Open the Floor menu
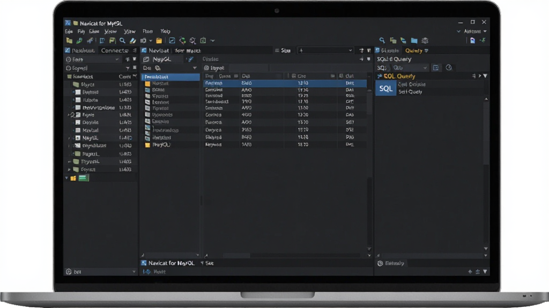This screenshot has height=308, width=549. click(x=148, y=32)
